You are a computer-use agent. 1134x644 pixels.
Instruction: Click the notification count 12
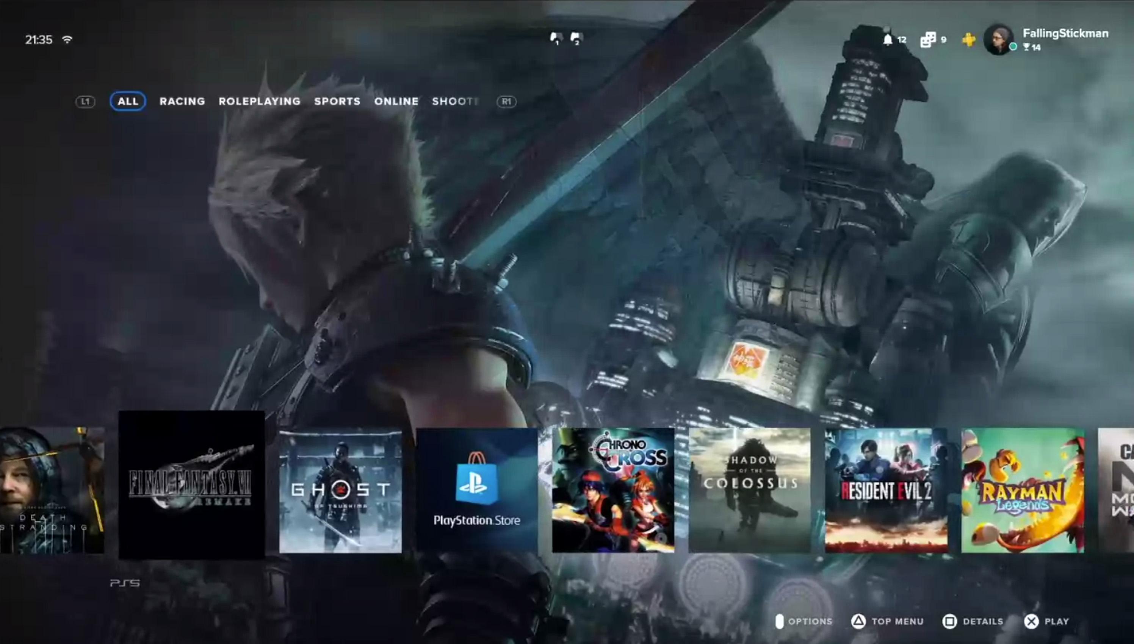902,40
